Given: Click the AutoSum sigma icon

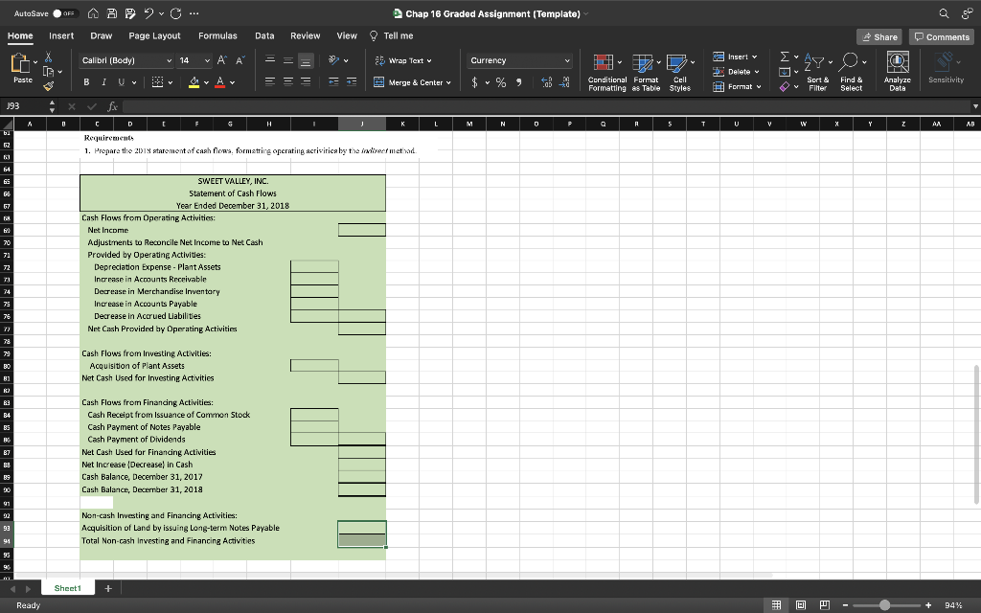Looking at the screenshot, I should pyautogui.click(x=785, y=57).
